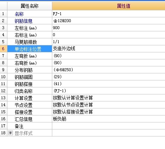Select the 备注 property label

pos(19,126)
